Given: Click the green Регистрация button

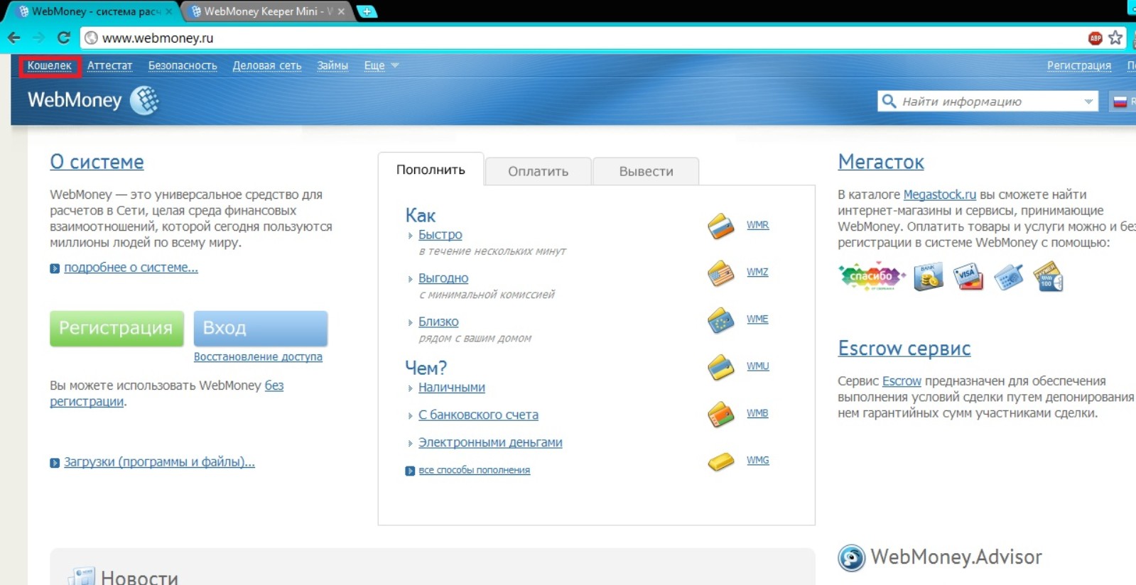Looking at the screenshot, I should [x=117, y=328].
